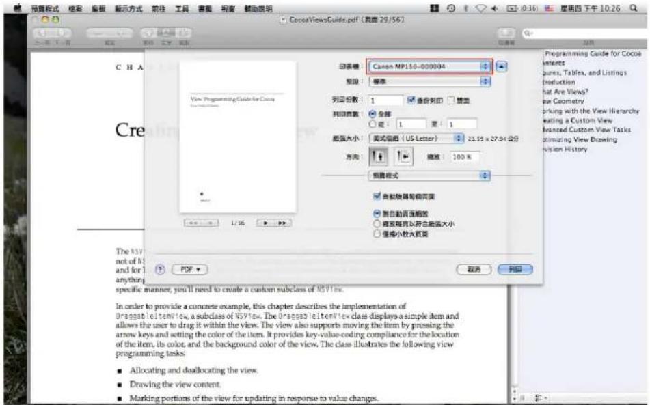Image resolution: width=650 pixels, height=405 pixels.
Task: Open the sidebar action menu at bottom
Action: tap(540, 398)
